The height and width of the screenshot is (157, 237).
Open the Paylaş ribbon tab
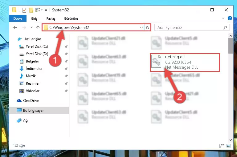tap(51, 18)
